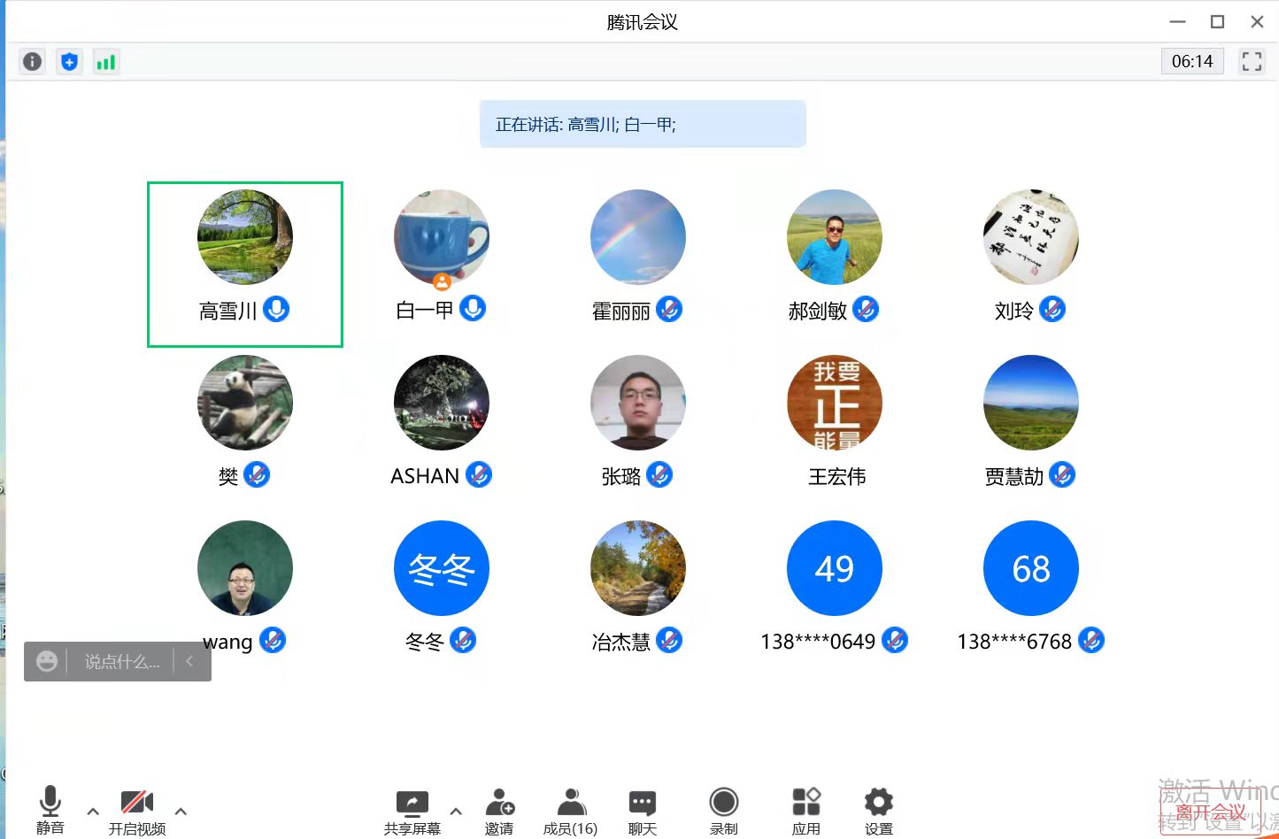Mute your microphone (静音)
The image size is (1279, 839).
point(50,809)
